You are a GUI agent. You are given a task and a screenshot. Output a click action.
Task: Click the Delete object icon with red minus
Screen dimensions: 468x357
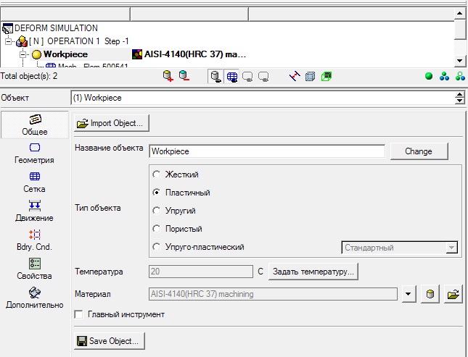[x=184, y=76]
